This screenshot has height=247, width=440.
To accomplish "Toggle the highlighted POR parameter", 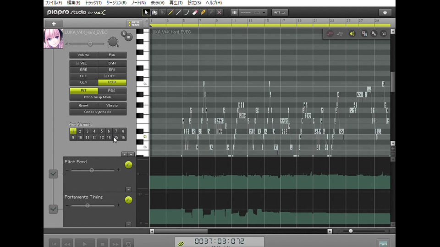I will (112, 82).
